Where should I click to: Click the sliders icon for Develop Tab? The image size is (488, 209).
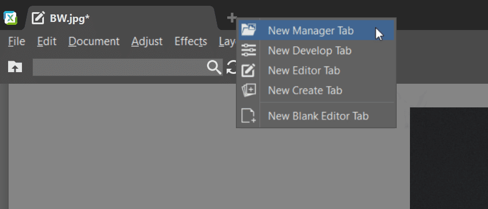point(249,50)
